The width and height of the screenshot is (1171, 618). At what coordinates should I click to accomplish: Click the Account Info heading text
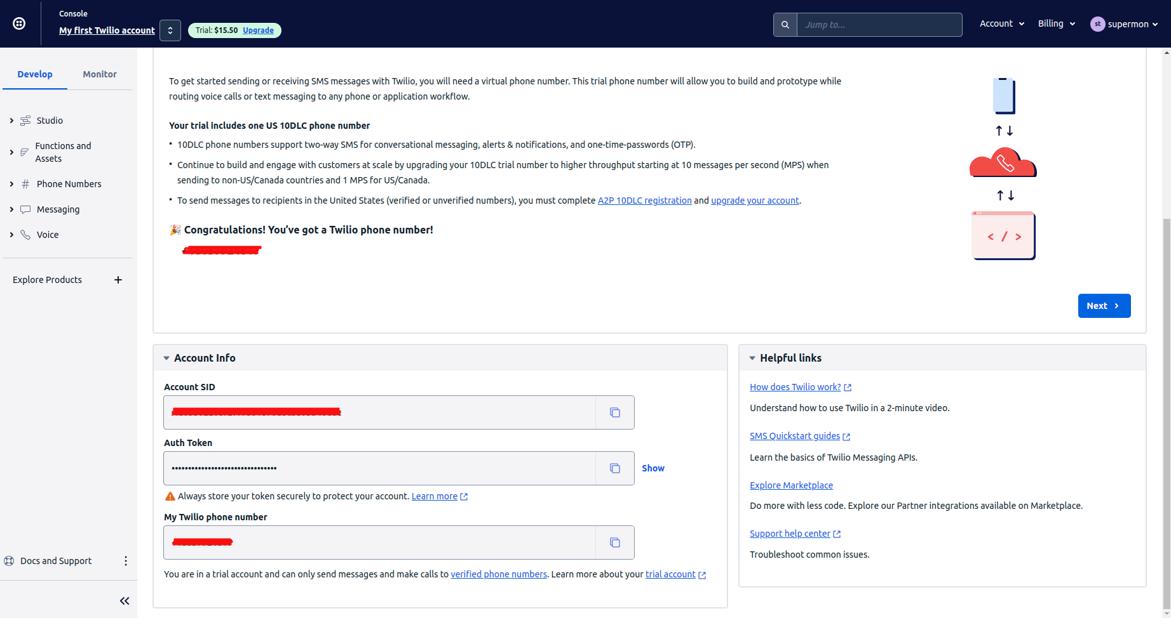point(205,358)
